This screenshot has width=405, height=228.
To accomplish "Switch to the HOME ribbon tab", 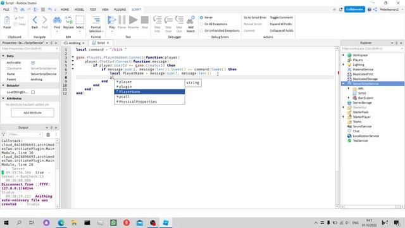I will tap(65, 9).
